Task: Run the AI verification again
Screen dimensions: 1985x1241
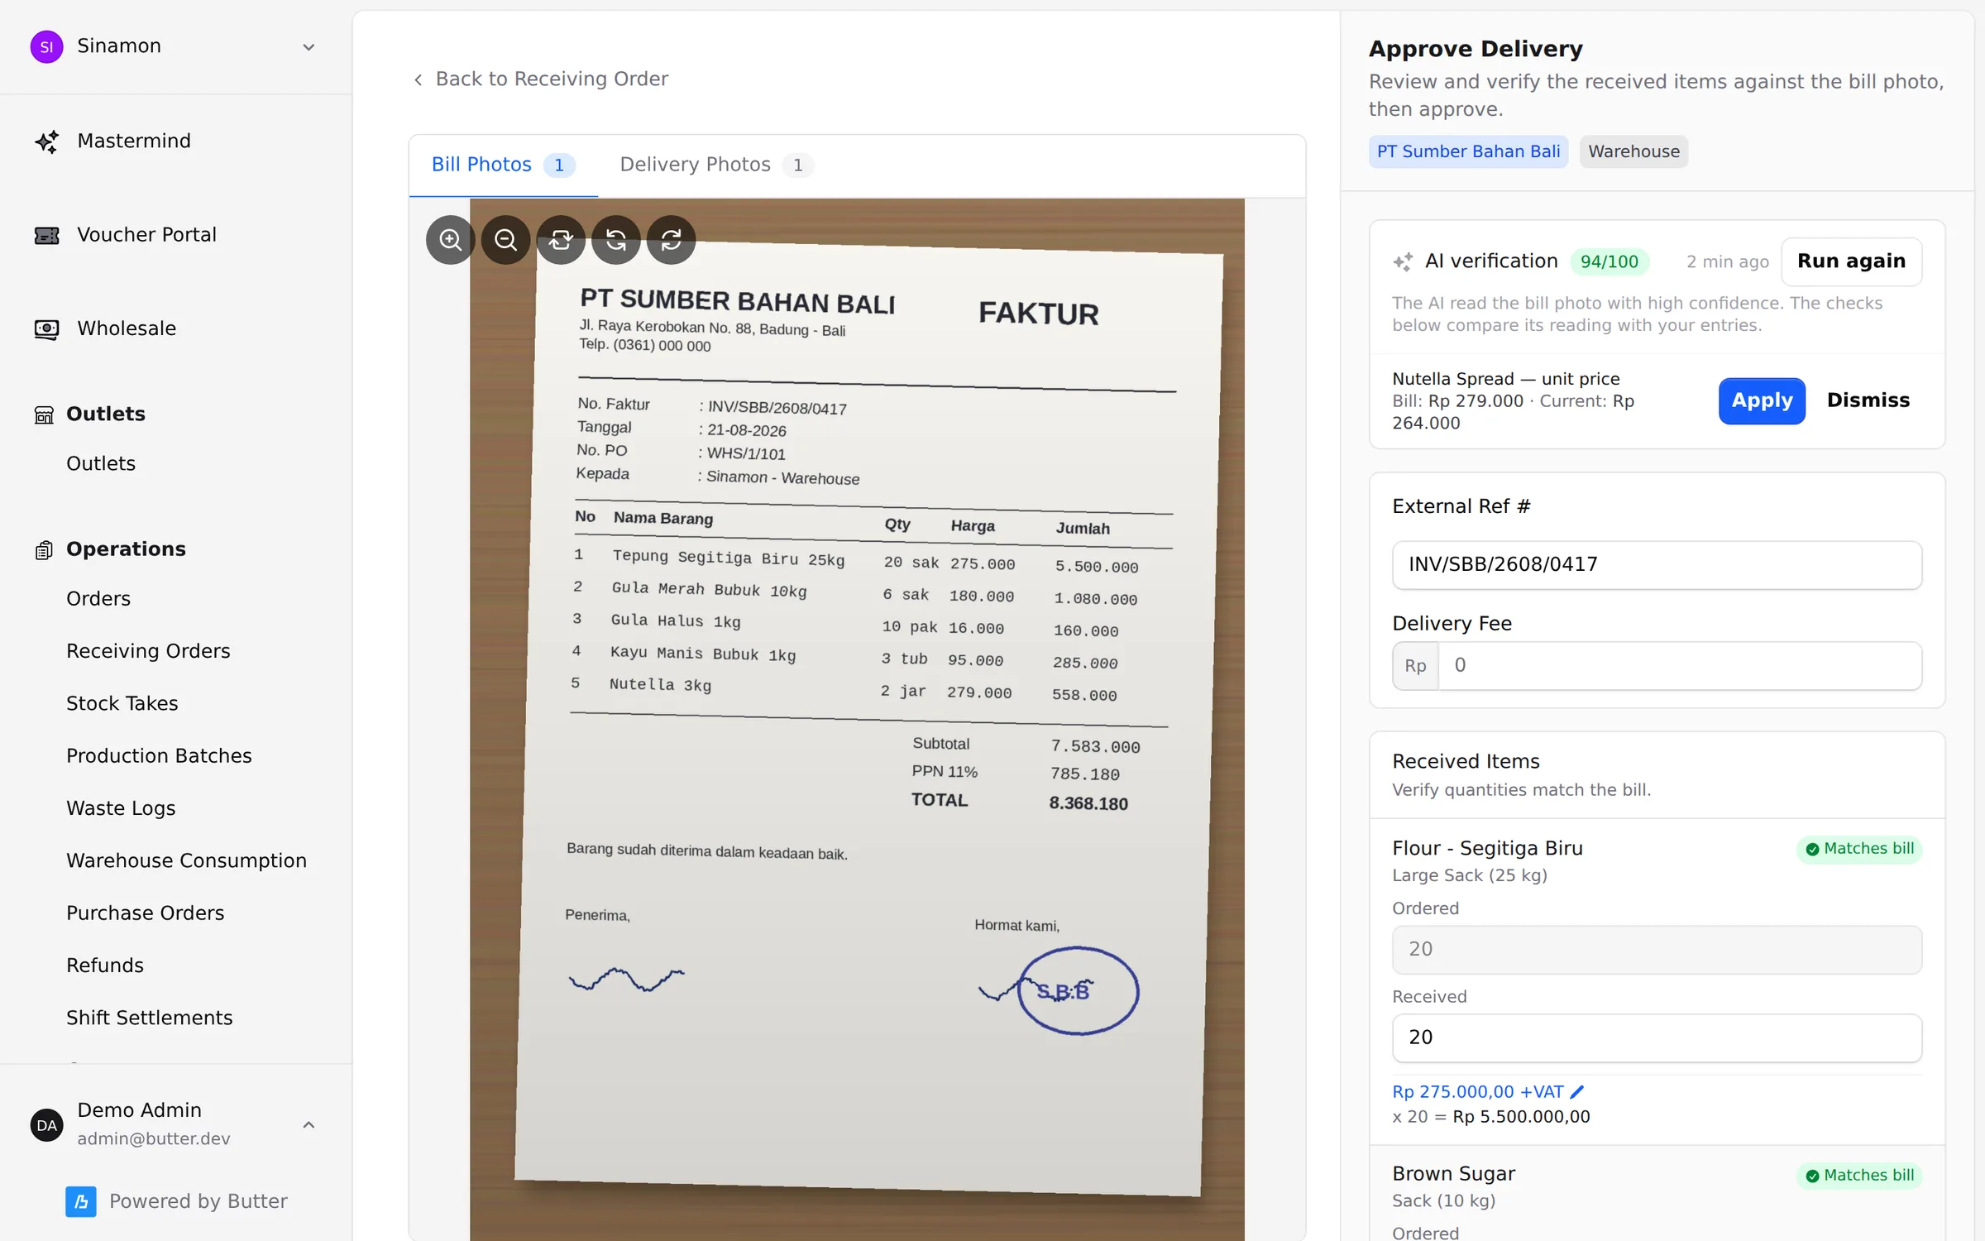Action: click(1851, 261)
